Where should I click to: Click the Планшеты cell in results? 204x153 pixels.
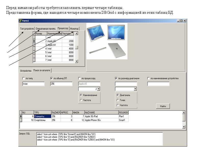point(43,116)
